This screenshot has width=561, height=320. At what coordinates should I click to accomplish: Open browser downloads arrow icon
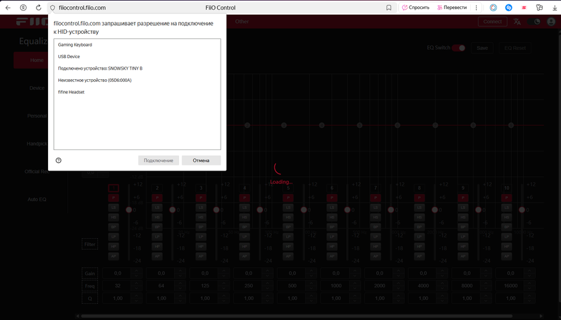tap(555, 8)
